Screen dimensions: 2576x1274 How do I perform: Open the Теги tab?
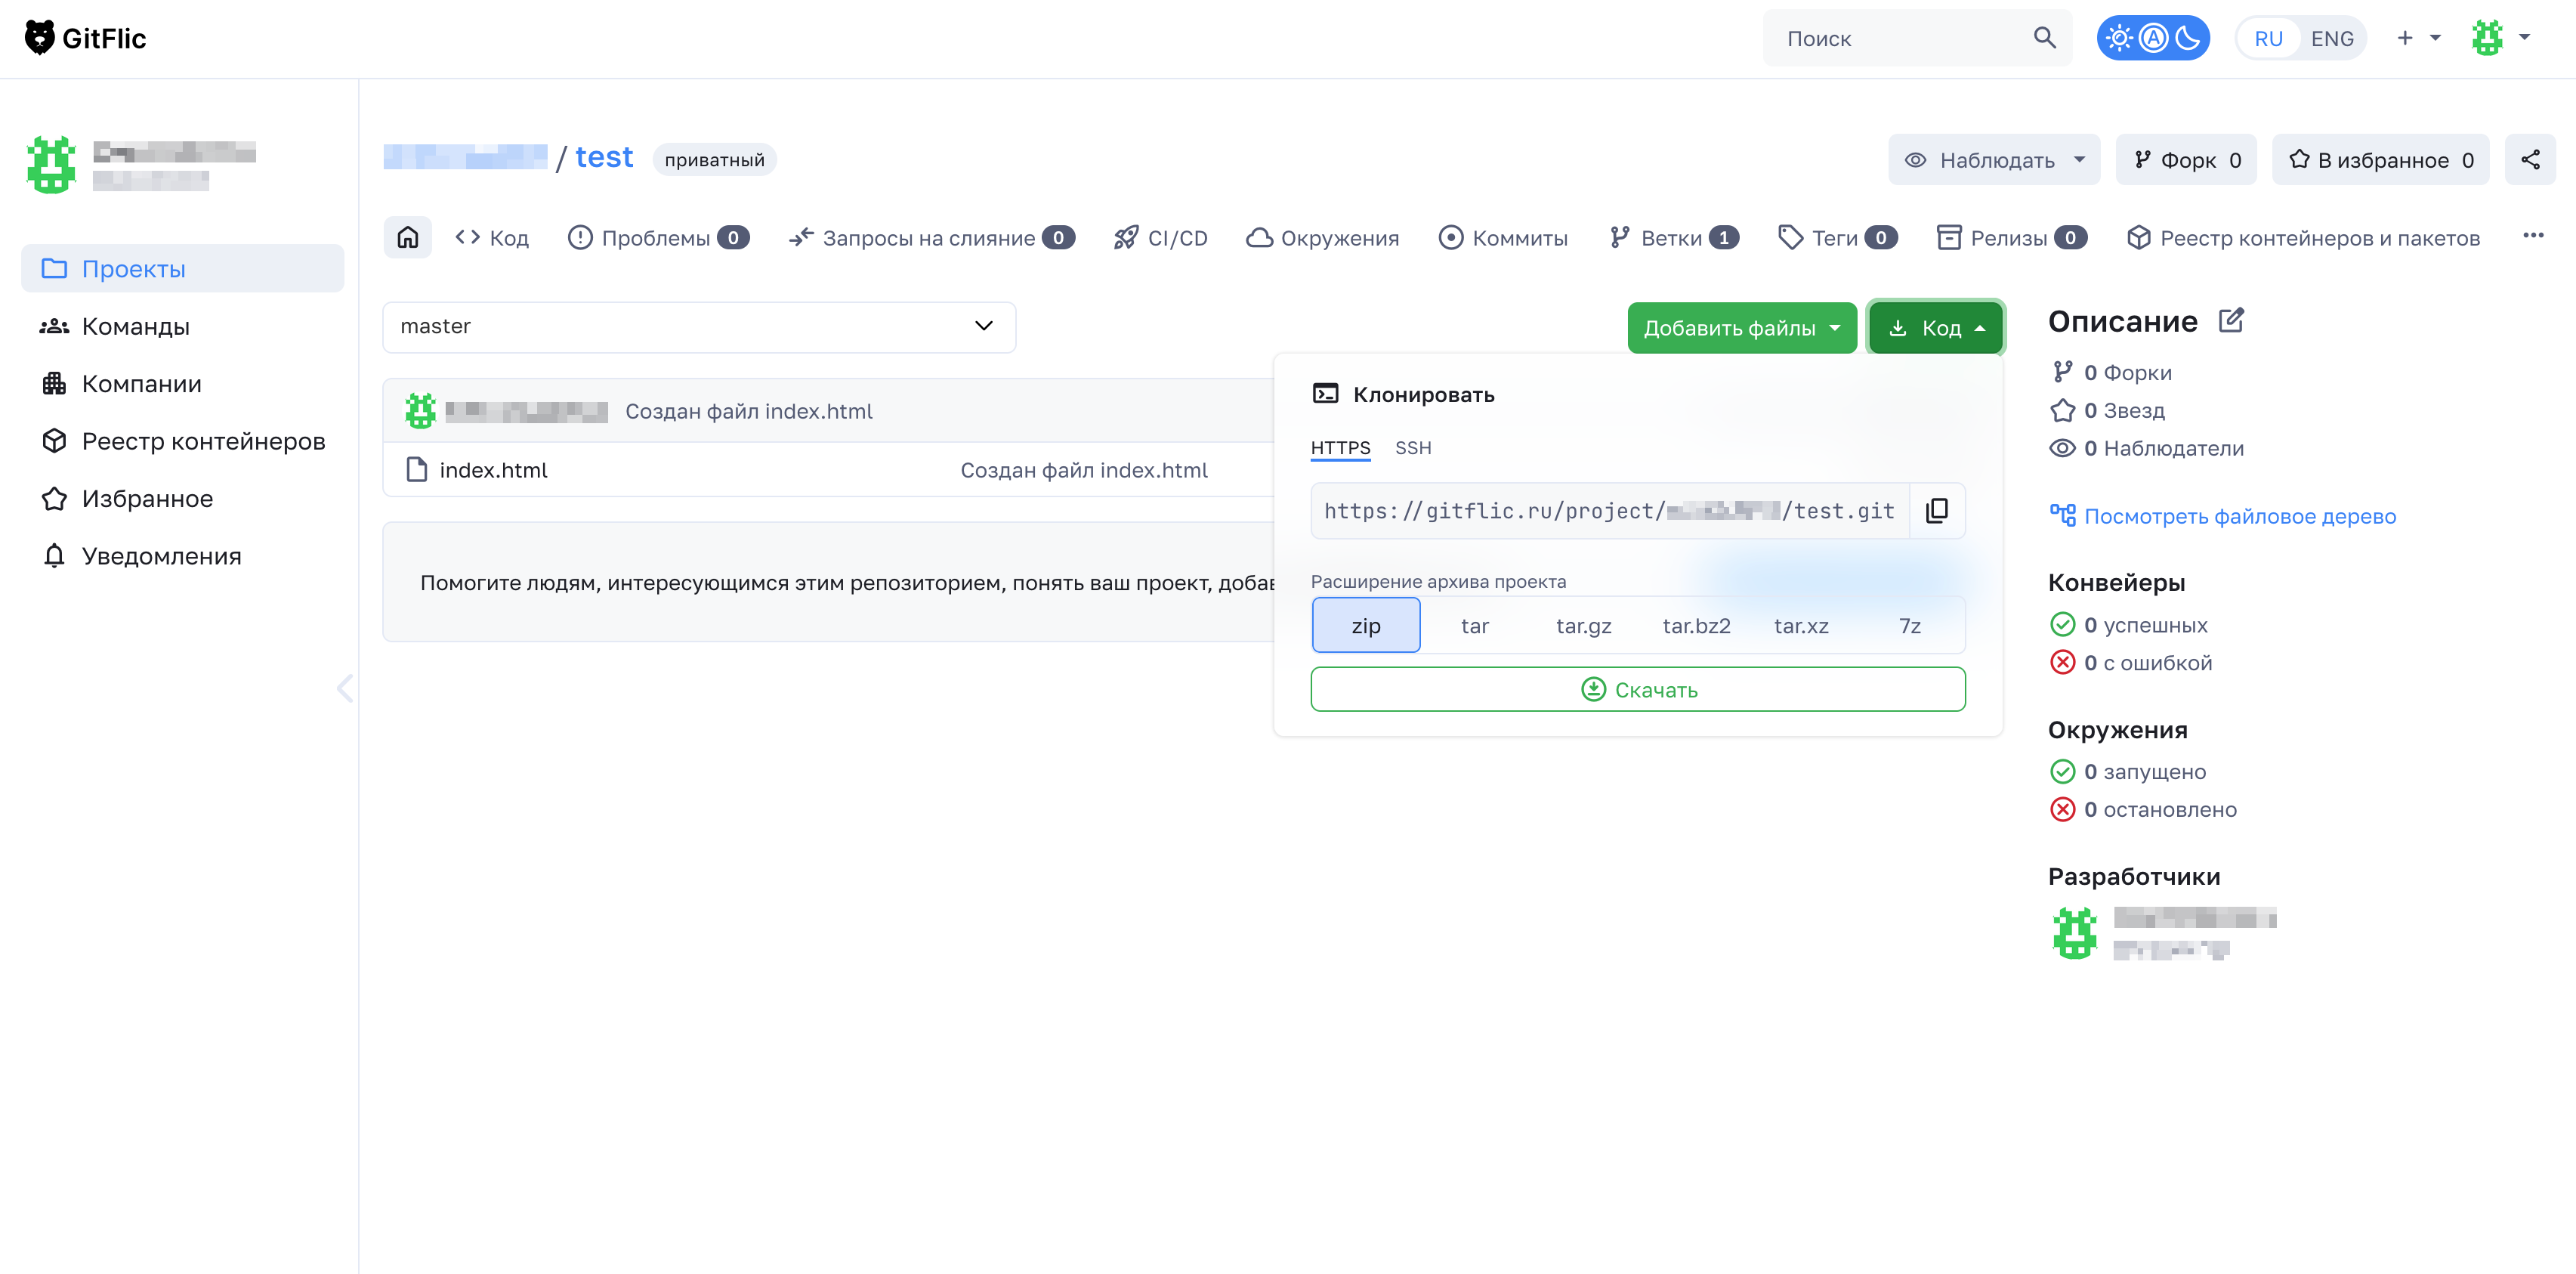tap(1837, 237)
